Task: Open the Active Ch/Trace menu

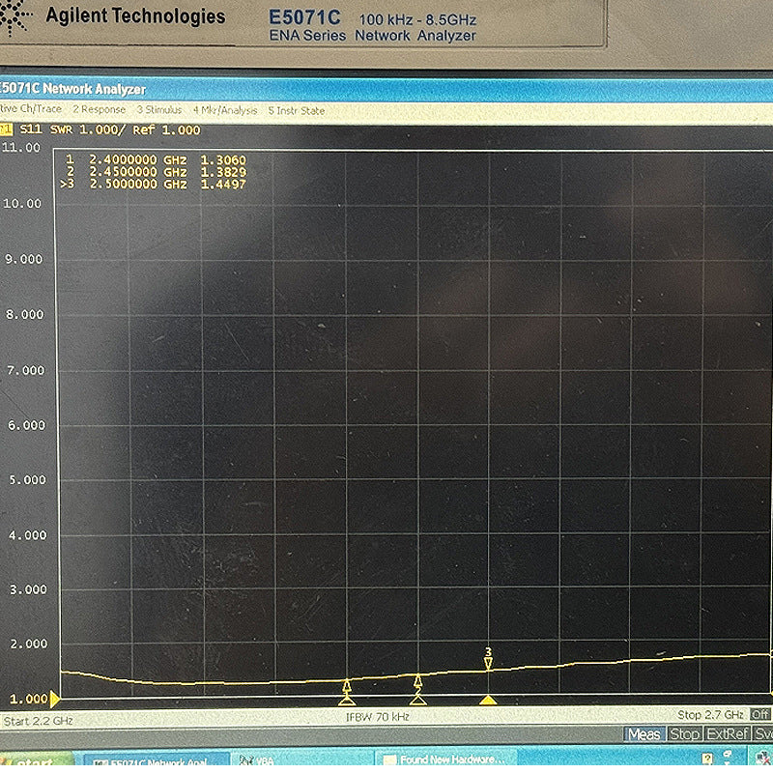Action: pyautogui.click(x=31, y=108)
